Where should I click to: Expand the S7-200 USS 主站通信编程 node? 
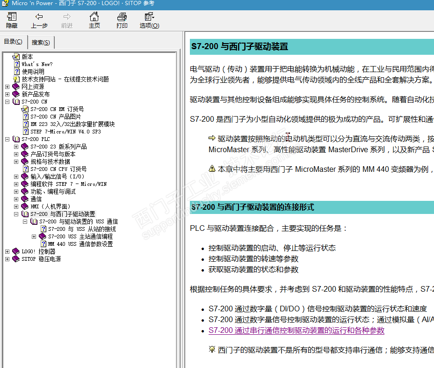point(34,236)
